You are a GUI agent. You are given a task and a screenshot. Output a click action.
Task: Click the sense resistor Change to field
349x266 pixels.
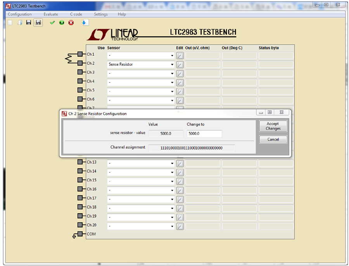(204, 133)
